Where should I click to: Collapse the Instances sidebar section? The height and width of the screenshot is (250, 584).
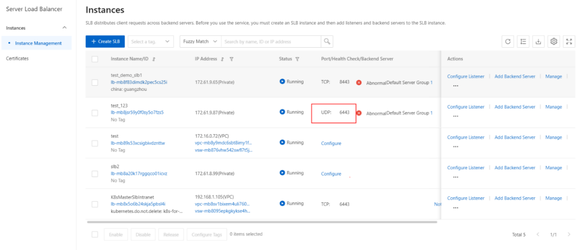pos(64,28)
